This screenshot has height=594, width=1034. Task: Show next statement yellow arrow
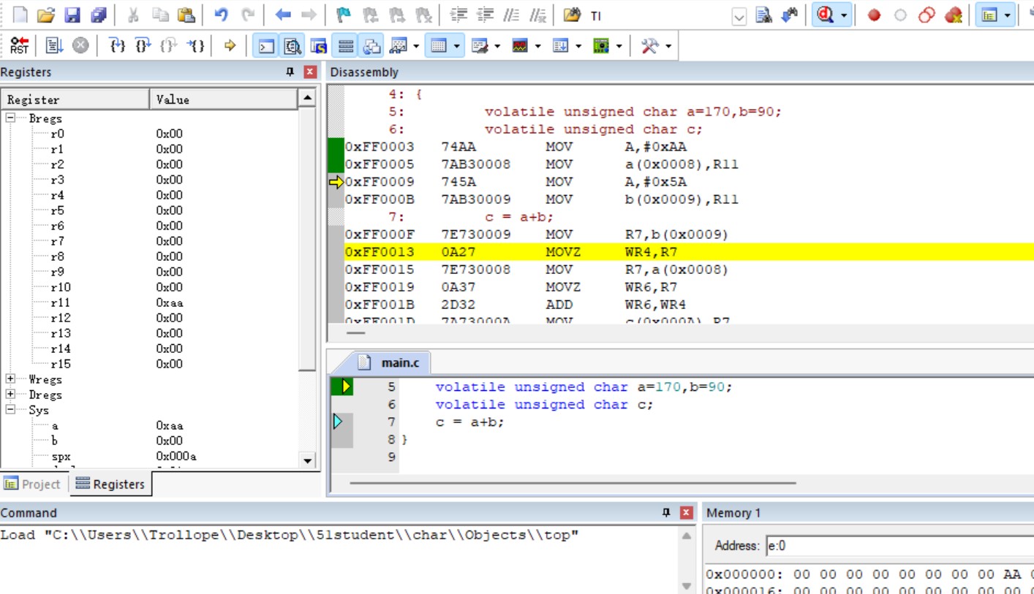coord(230,46)
